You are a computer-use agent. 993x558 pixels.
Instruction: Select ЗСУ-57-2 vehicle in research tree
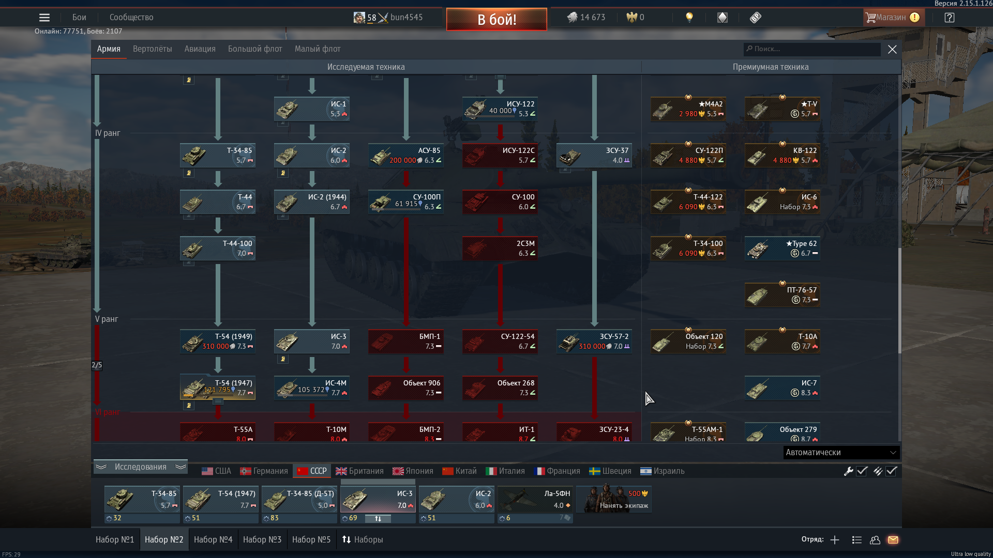594,342
